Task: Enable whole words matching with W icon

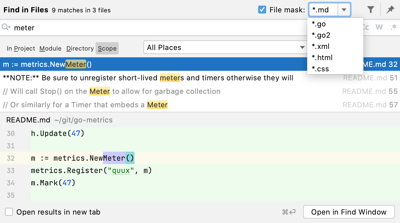Action: pyautogui.click(x=379, y=27)
